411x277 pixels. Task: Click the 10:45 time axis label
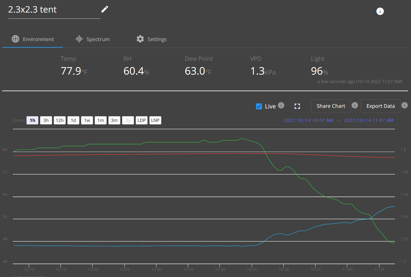pyautogui.click(x=252, y=269)
